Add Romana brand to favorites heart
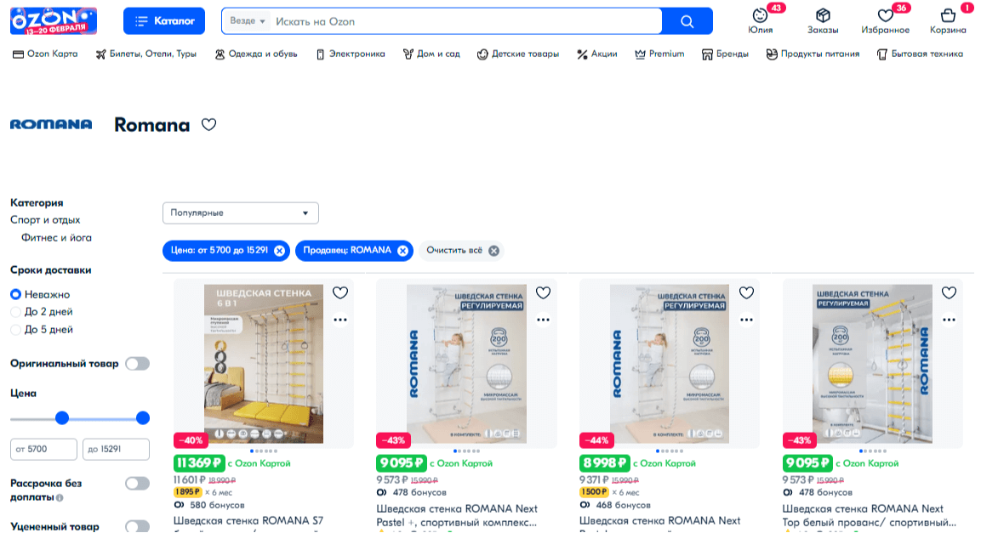Viewport: 981px width, 533px height. click(209, 124)
